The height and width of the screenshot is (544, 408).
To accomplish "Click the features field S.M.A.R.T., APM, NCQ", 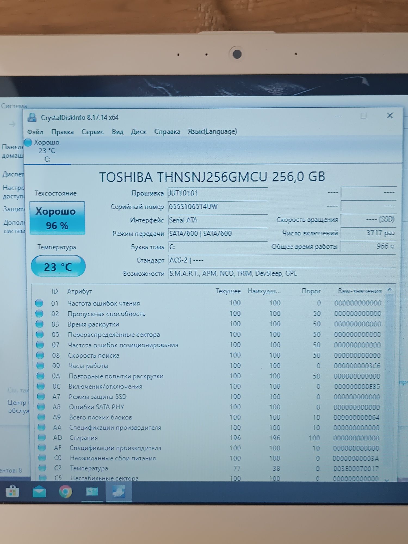I will point(282,273).
